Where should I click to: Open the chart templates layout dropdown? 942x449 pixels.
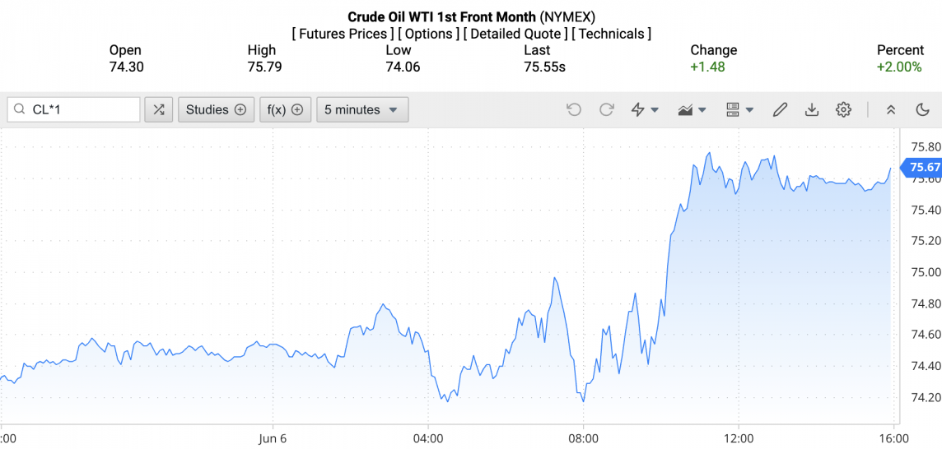[x=739, y=109]
